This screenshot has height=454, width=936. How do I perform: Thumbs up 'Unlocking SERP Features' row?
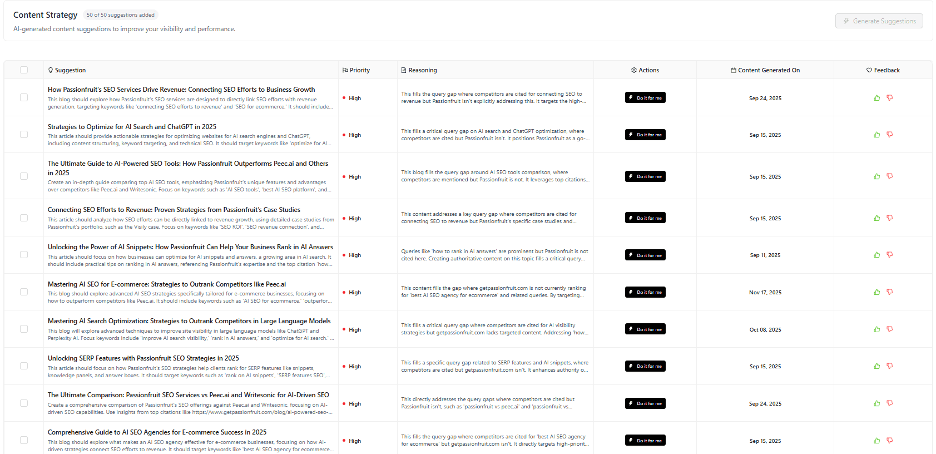pyautogui.click(x=877, y=366)
